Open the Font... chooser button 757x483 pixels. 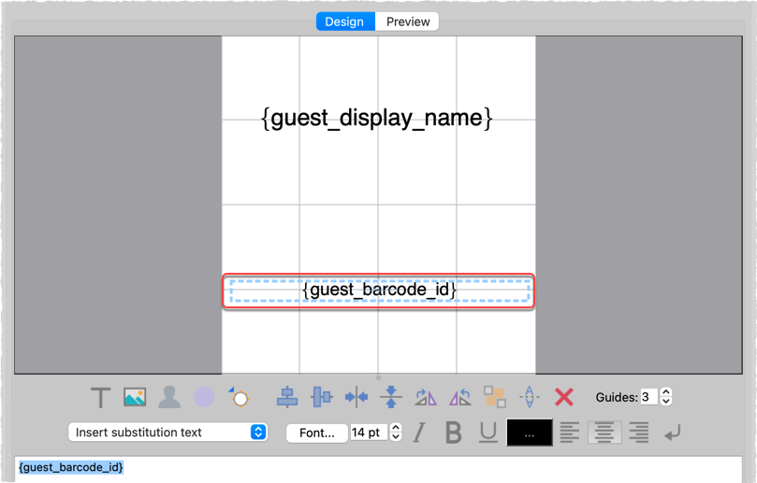(317, 433)
